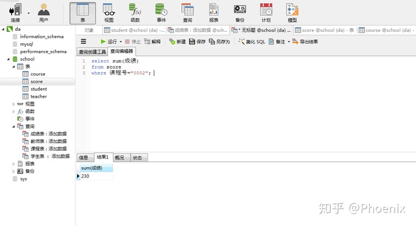Open the 连接 connection toolbar icon
The width and height of the screenshot is (416, 226).
click(15, 13)
